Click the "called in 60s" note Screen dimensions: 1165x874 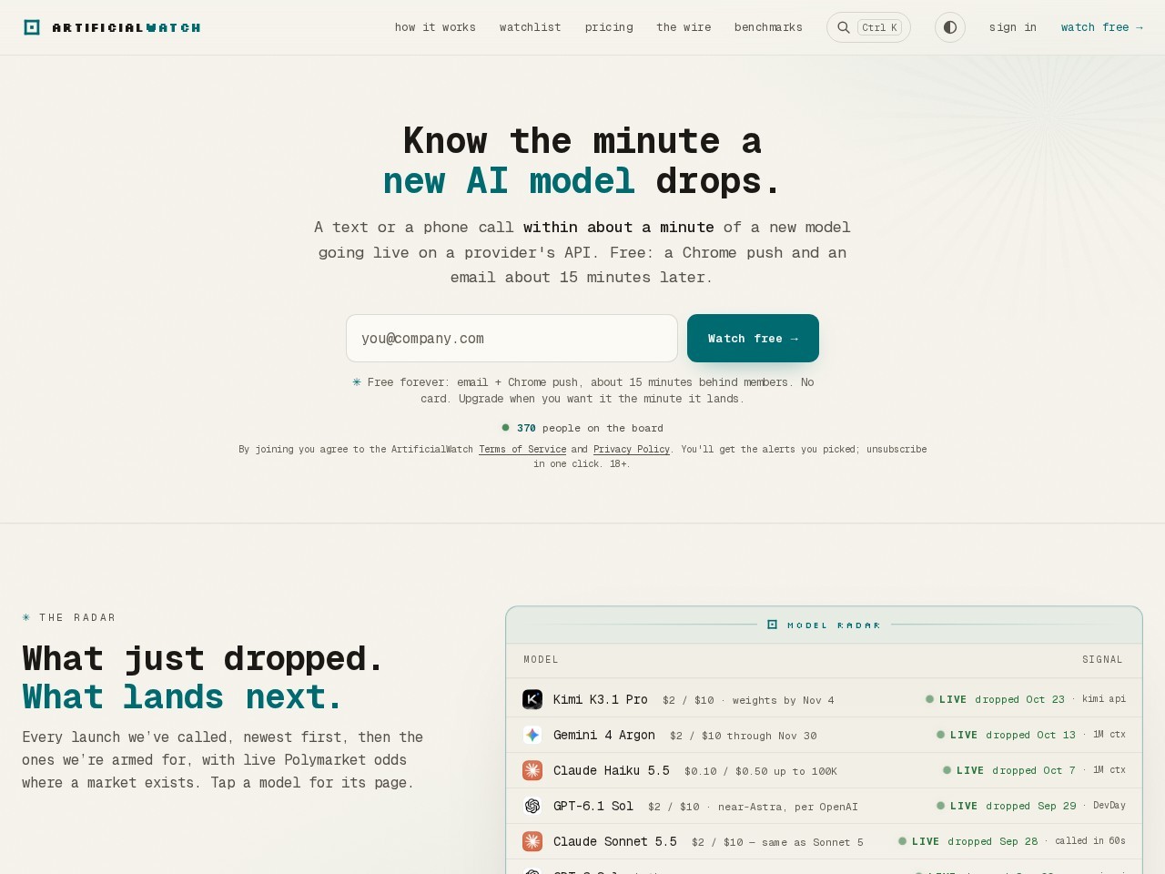click(x=1090, y=841)
